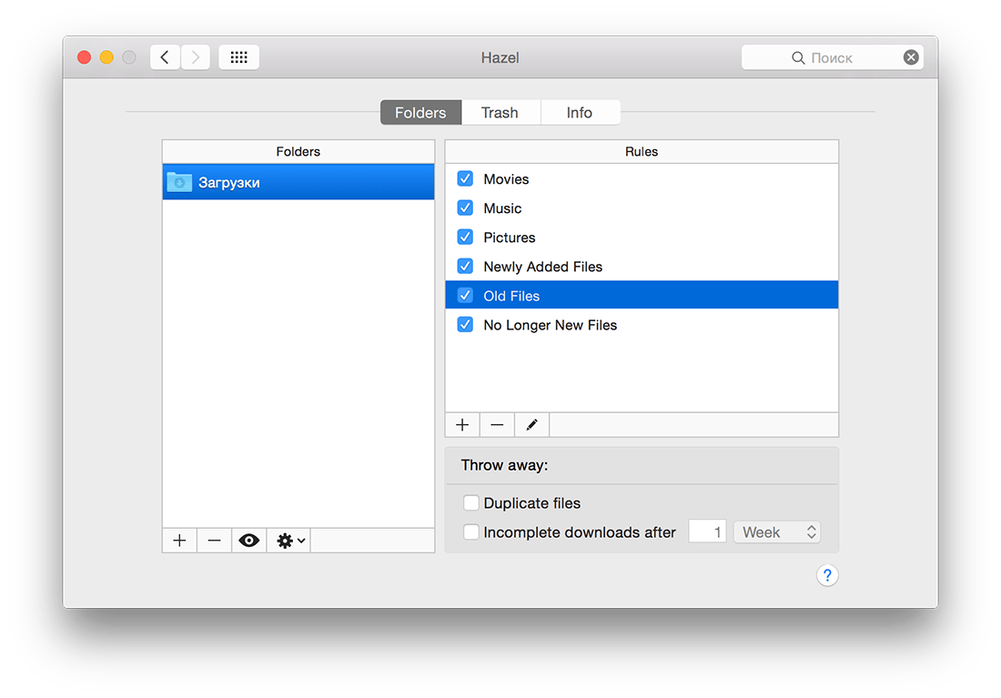Clear the search field with the X icon
Viewport: 1001px width, 698px height.
pos(911,57)
